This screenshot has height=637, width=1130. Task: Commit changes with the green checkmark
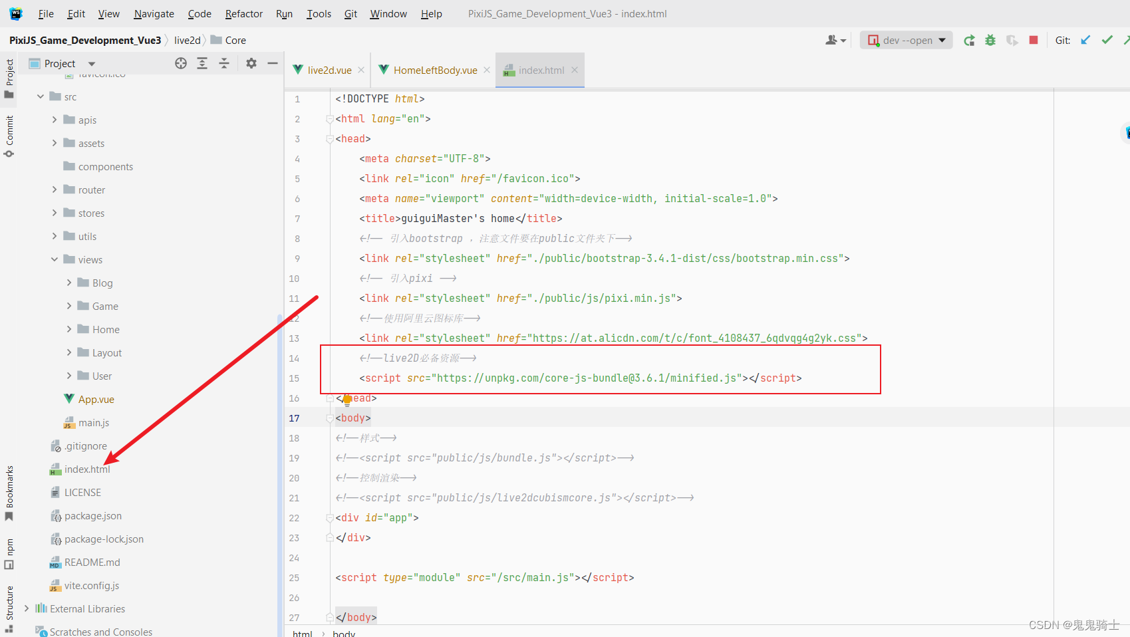[x=1107, y=40]
